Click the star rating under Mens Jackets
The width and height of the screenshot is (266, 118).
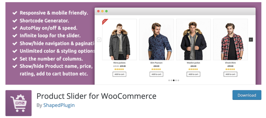pos(119,69)
